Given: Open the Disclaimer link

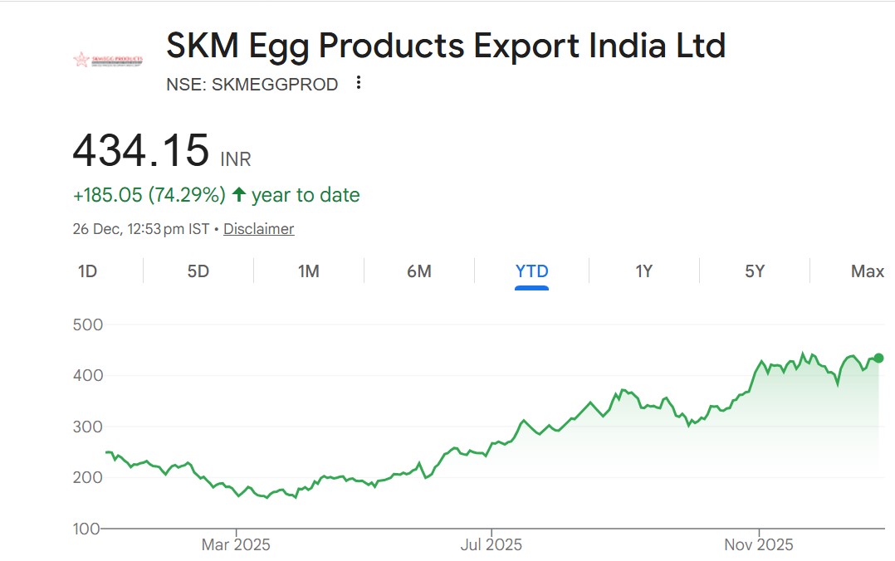Looking at the screenshot, I should [258, 228].
